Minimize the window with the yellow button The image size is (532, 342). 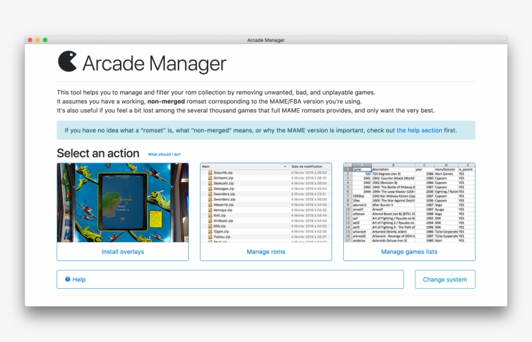point(38,40)
